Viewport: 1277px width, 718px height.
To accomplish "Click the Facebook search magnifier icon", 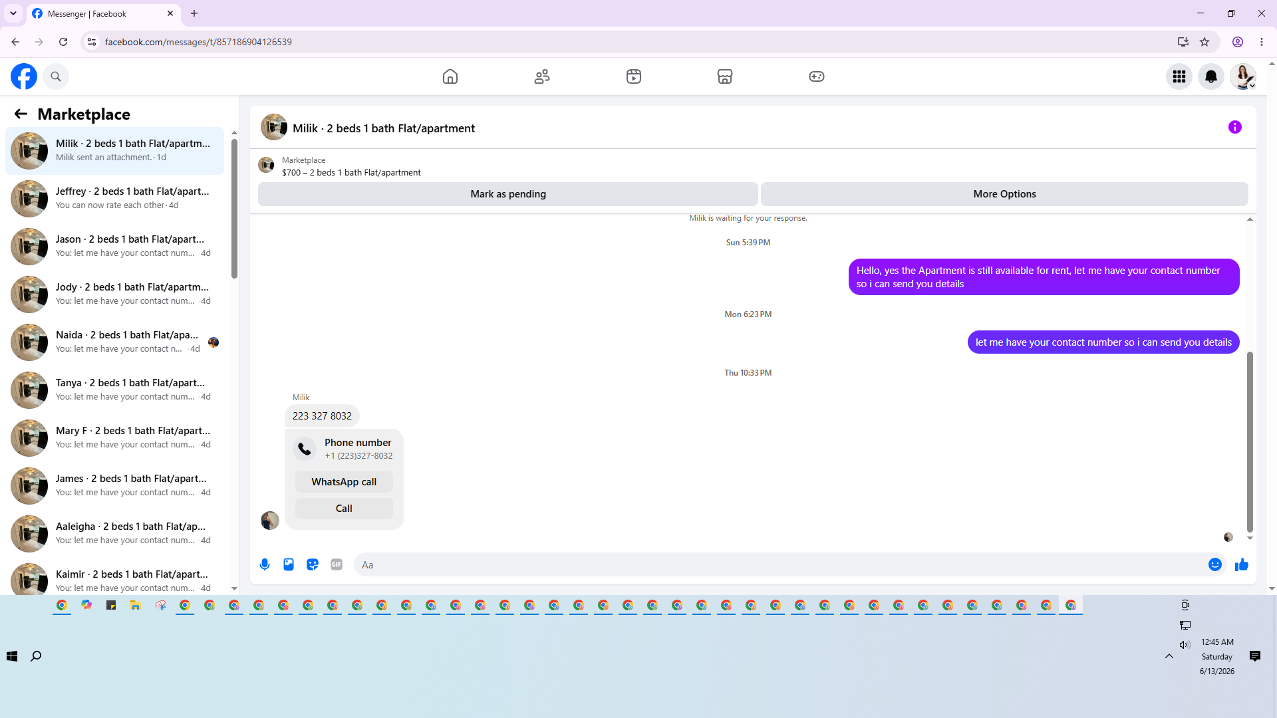I will [56, 76].
